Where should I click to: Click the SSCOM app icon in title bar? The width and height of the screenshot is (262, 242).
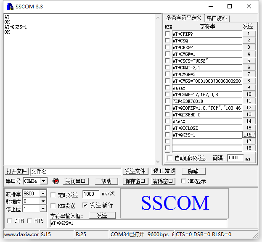click(x=10, y=6)
